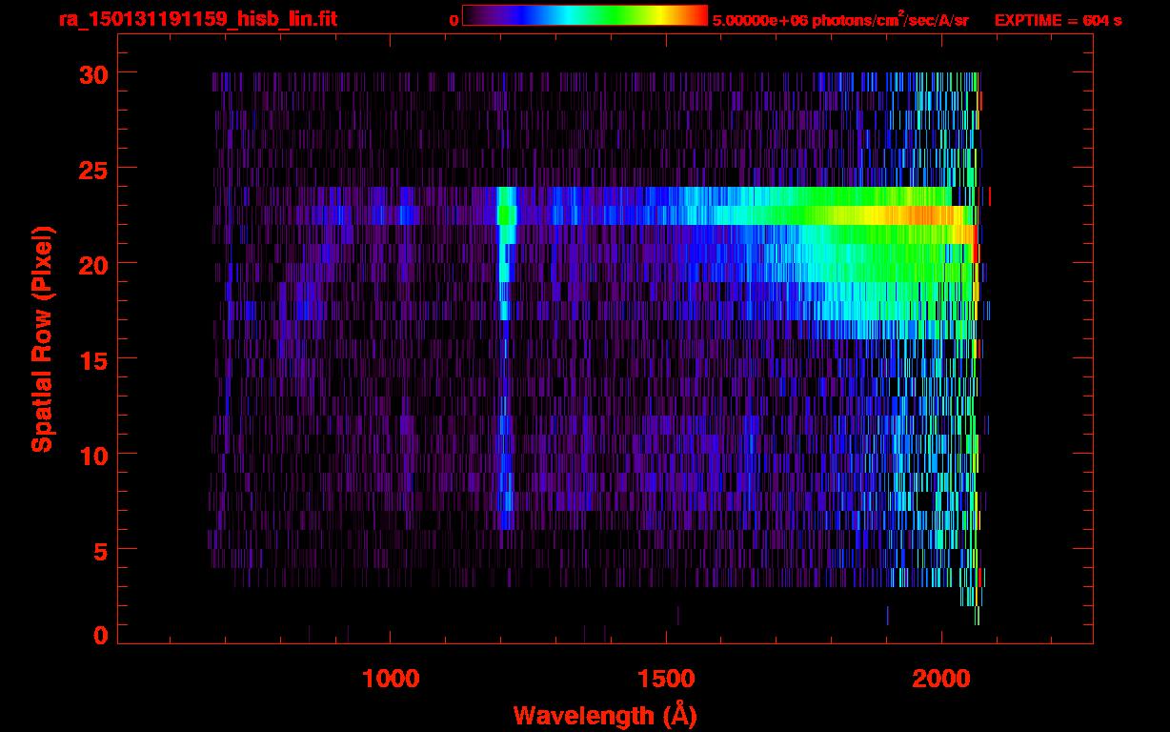Click the Spatial Row (Pixel) axis title
1170x732 pixels.
[42, 338]
